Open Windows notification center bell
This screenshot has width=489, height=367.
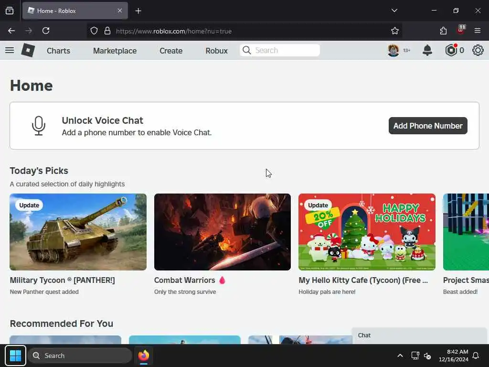pyautogui.click(x=476, y=356)
